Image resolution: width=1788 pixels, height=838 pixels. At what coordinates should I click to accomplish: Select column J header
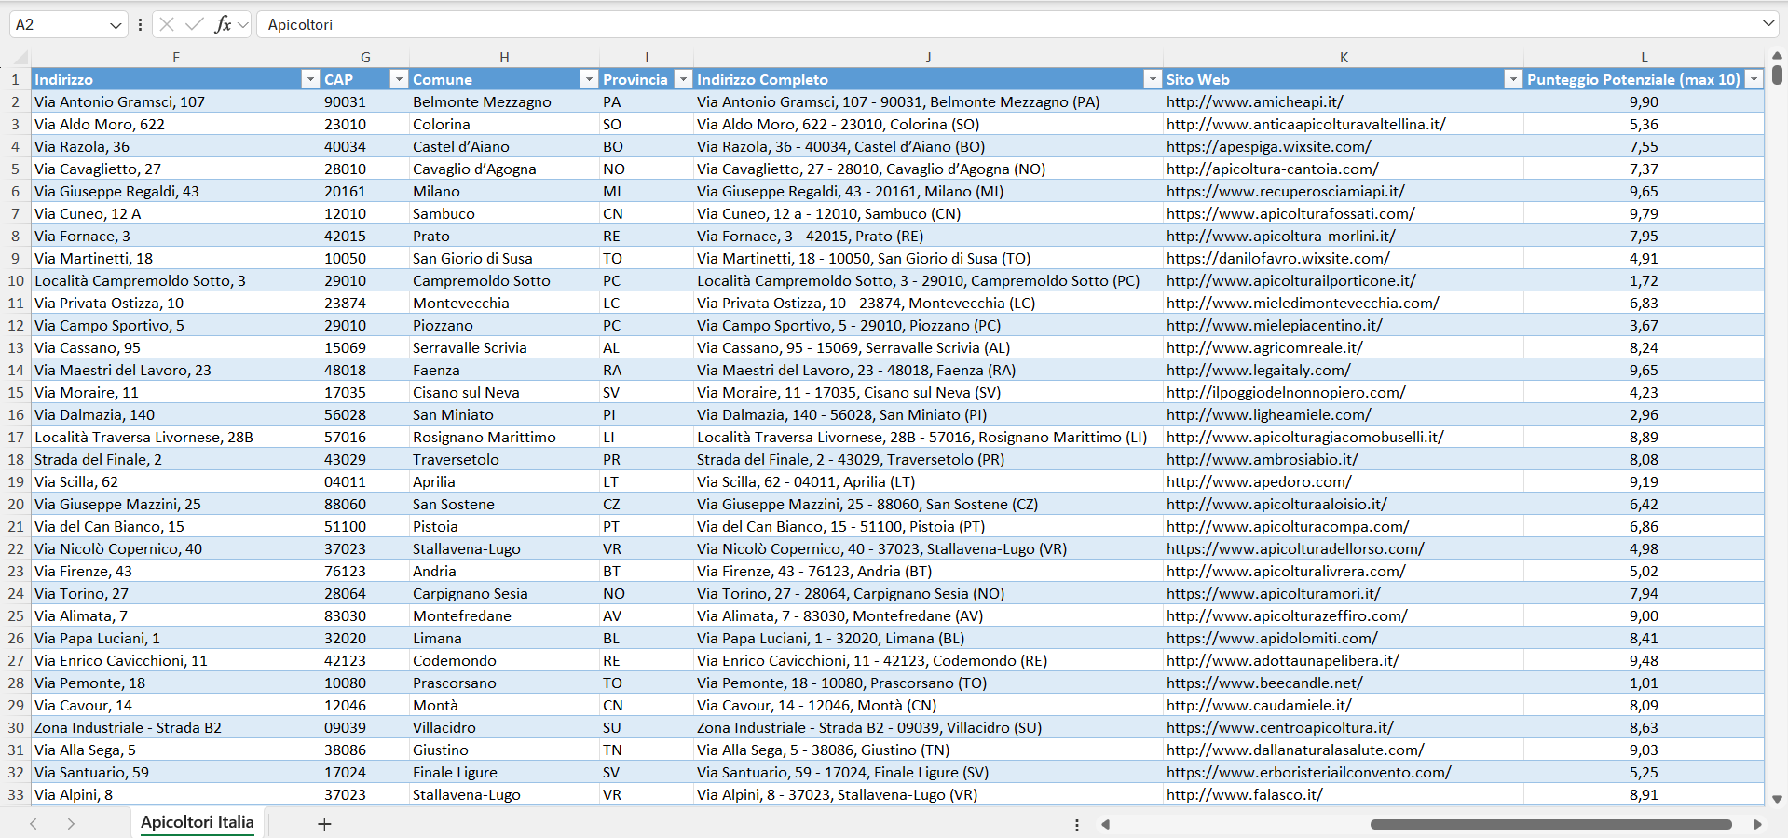928,57
